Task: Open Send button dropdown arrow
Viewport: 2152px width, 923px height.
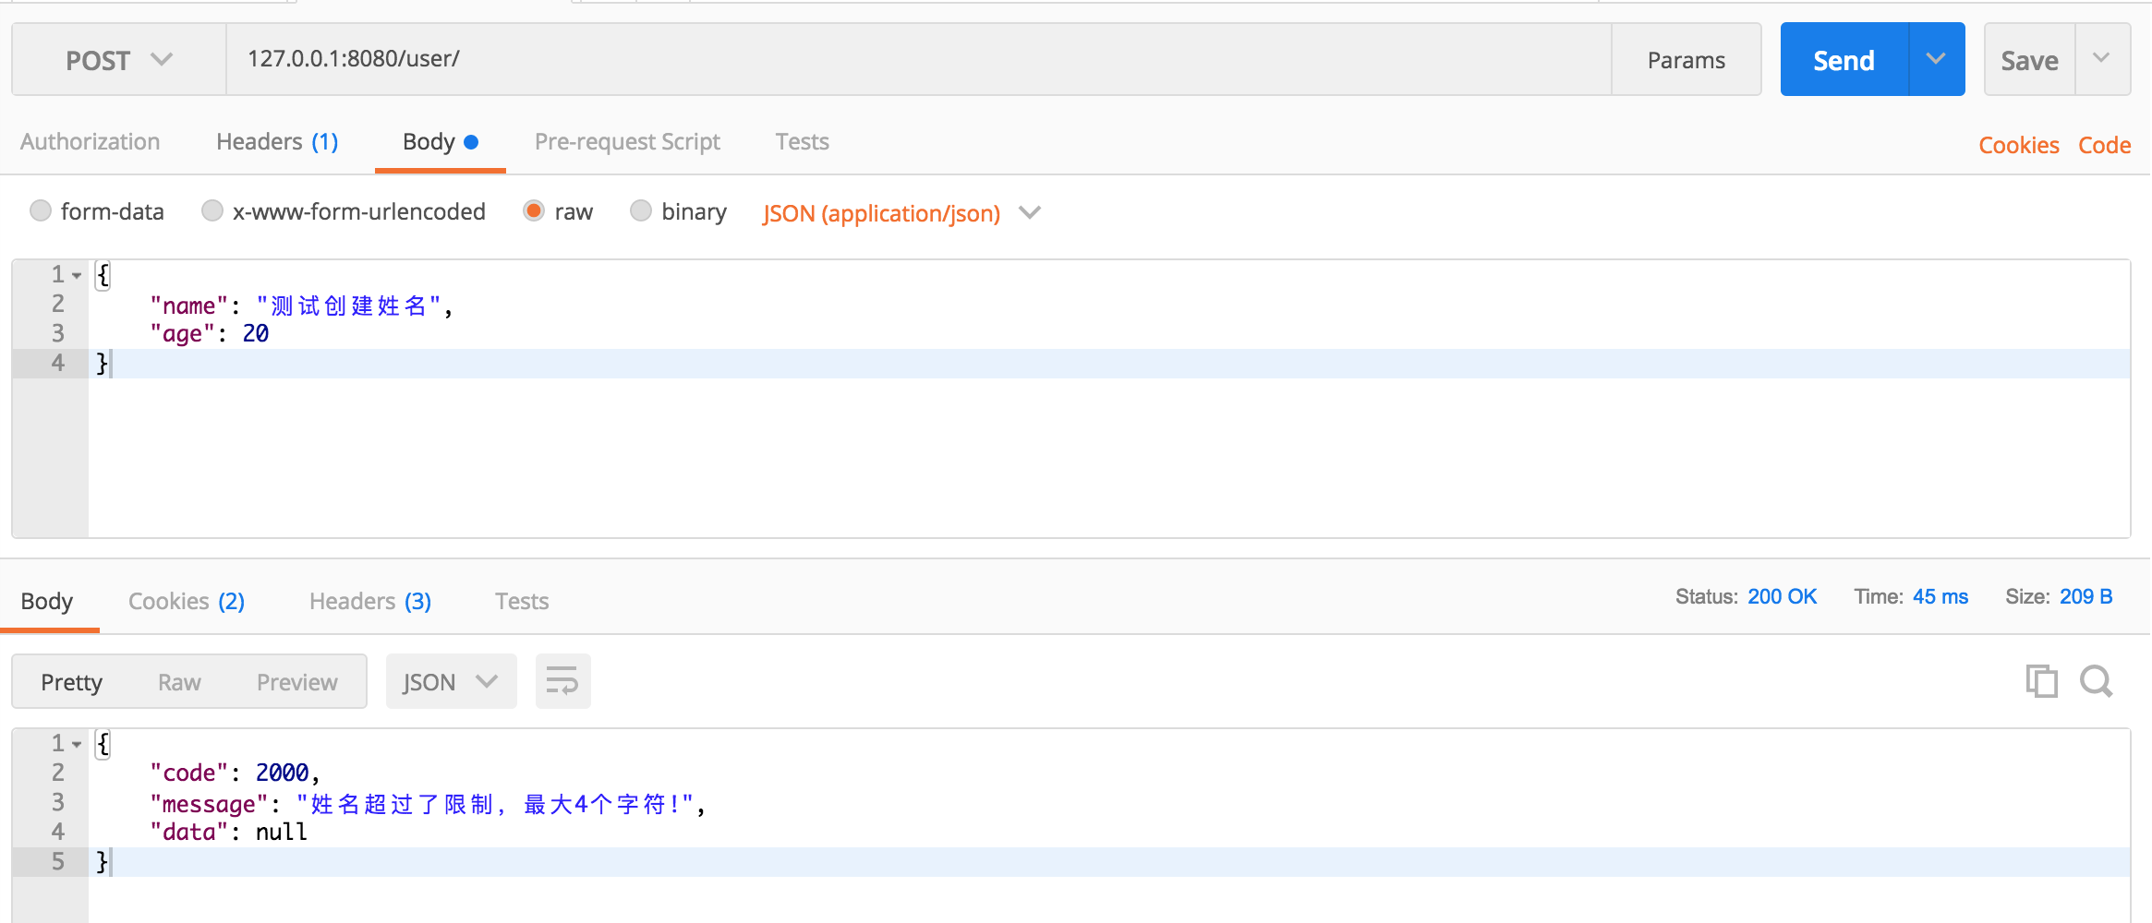Action: (1937, 59)
